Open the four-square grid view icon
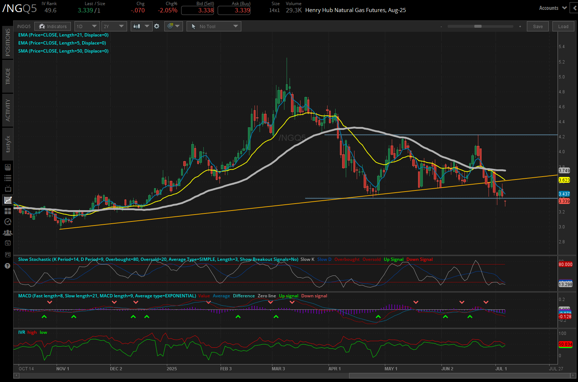578x382 pixels. (x=8, y=211)
